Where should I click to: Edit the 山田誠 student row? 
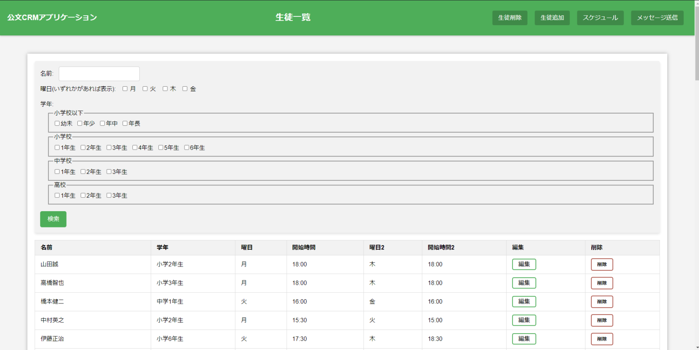click(x=524, y=264)
